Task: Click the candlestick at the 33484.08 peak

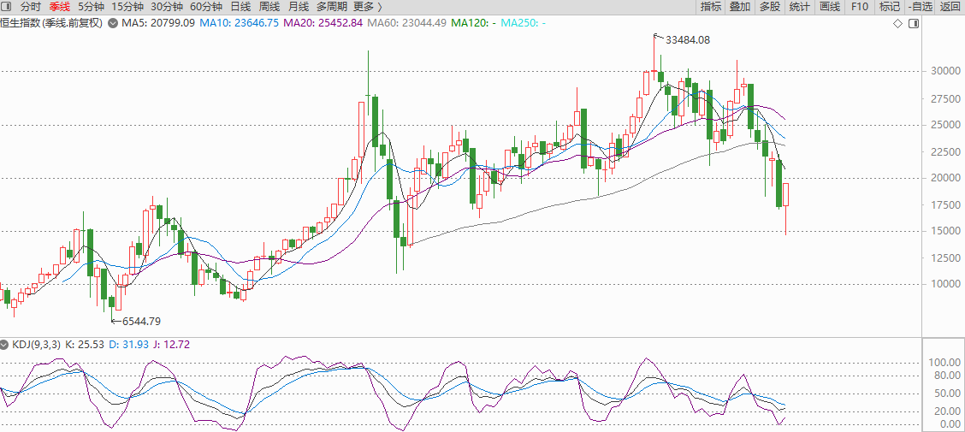Action: pos(654,71)
